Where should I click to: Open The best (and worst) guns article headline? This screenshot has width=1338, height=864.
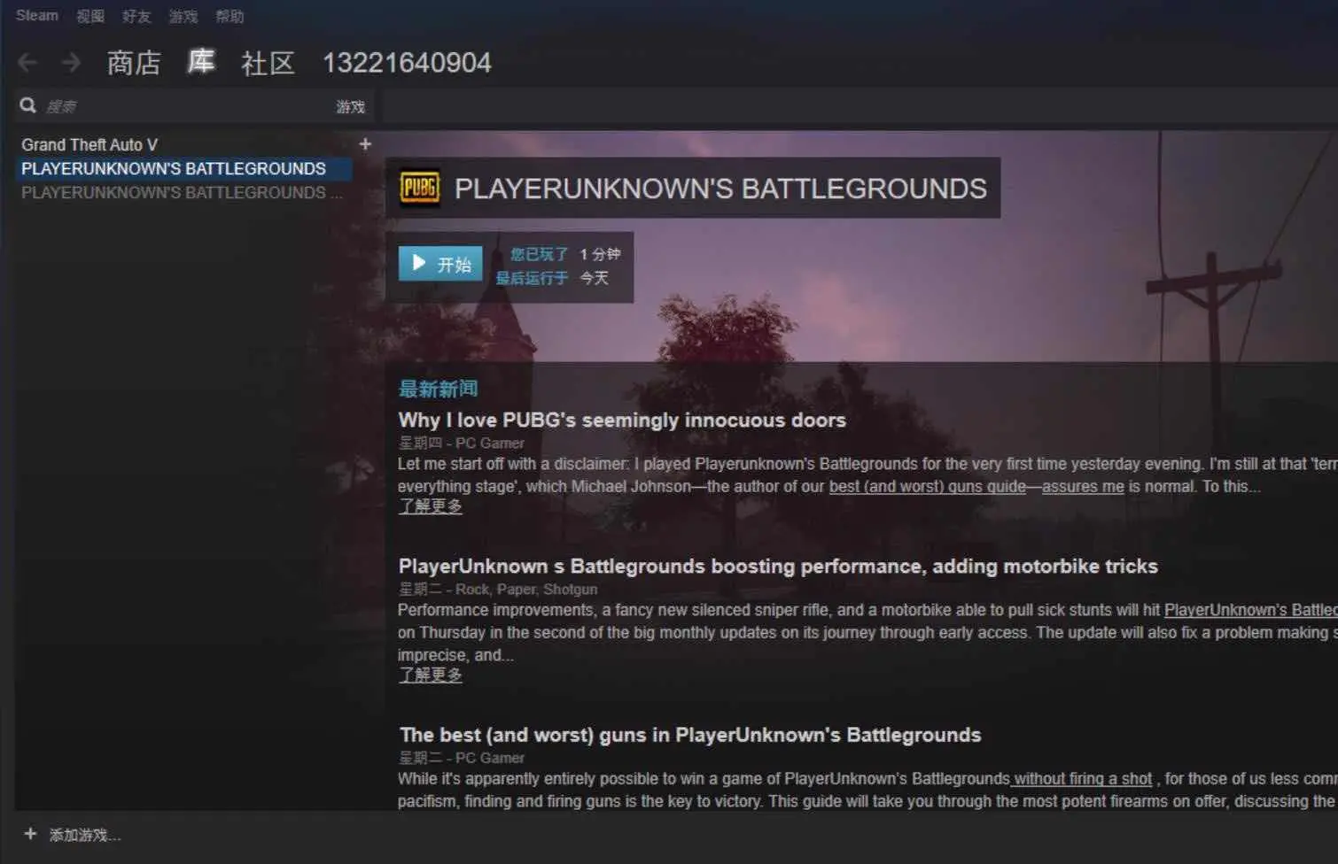point(690,735)
